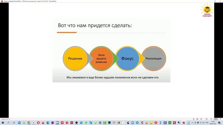Open the red X app icon
Viewport: 223px width, 125px height.
[62, 123]
